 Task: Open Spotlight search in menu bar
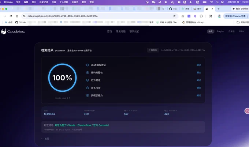(x=218, y=2)
